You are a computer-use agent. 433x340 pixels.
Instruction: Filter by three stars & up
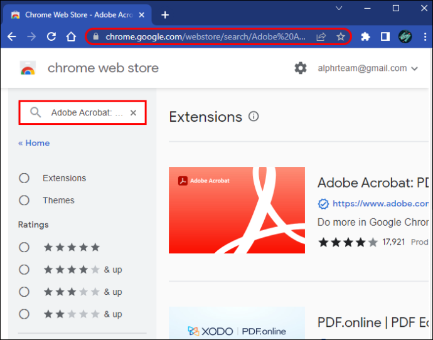(24, 292)
